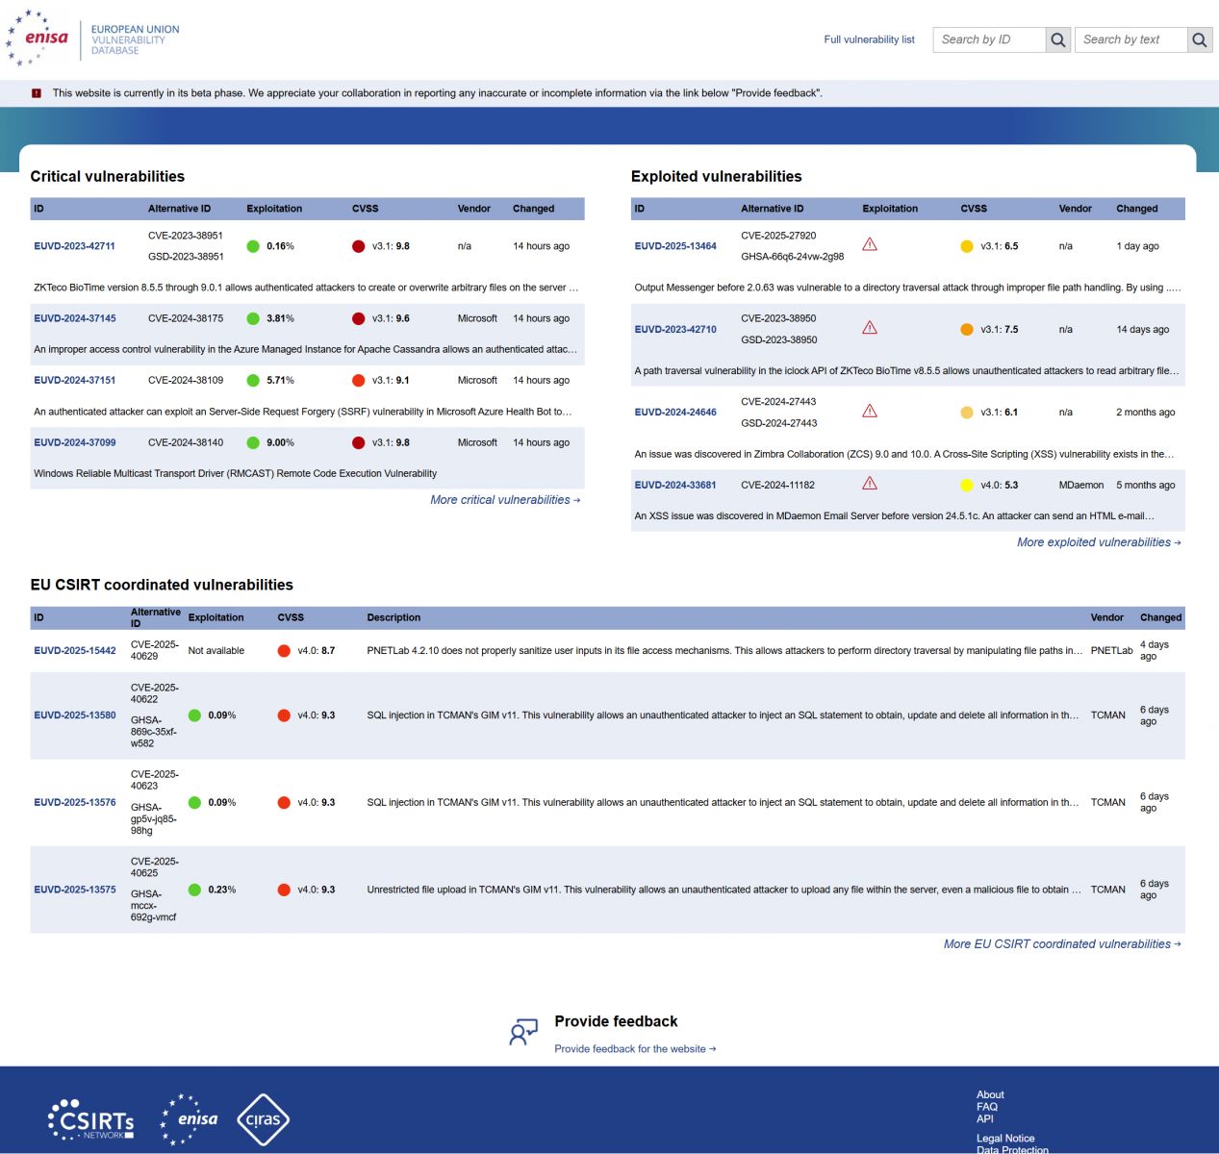This screenshot has width=1219, height=1154.
Task: Open vulnerability EUVD-2024-37145
Action: tap(74, 318)
